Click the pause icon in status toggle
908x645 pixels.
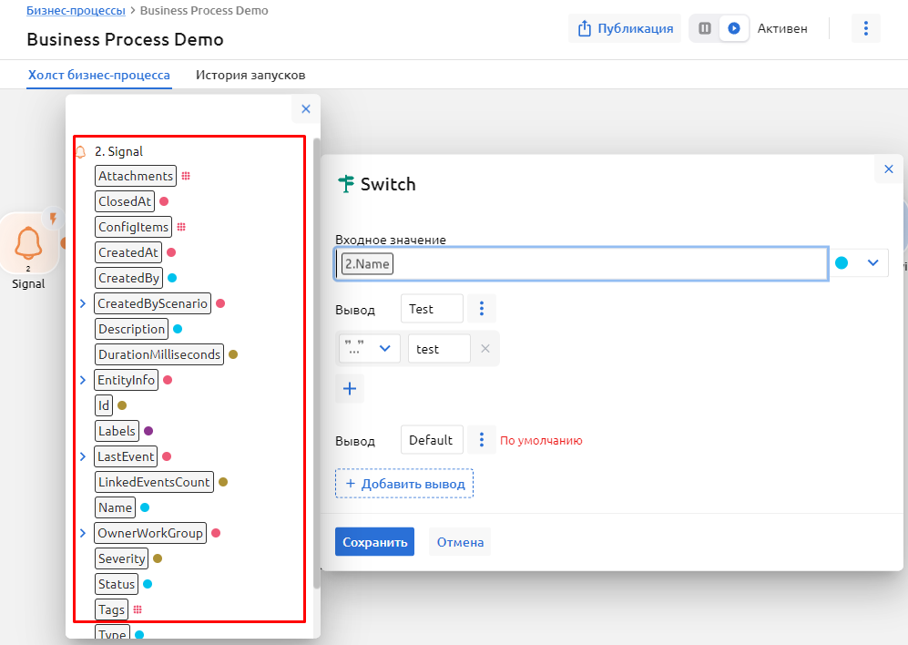(x=705, y=28)
